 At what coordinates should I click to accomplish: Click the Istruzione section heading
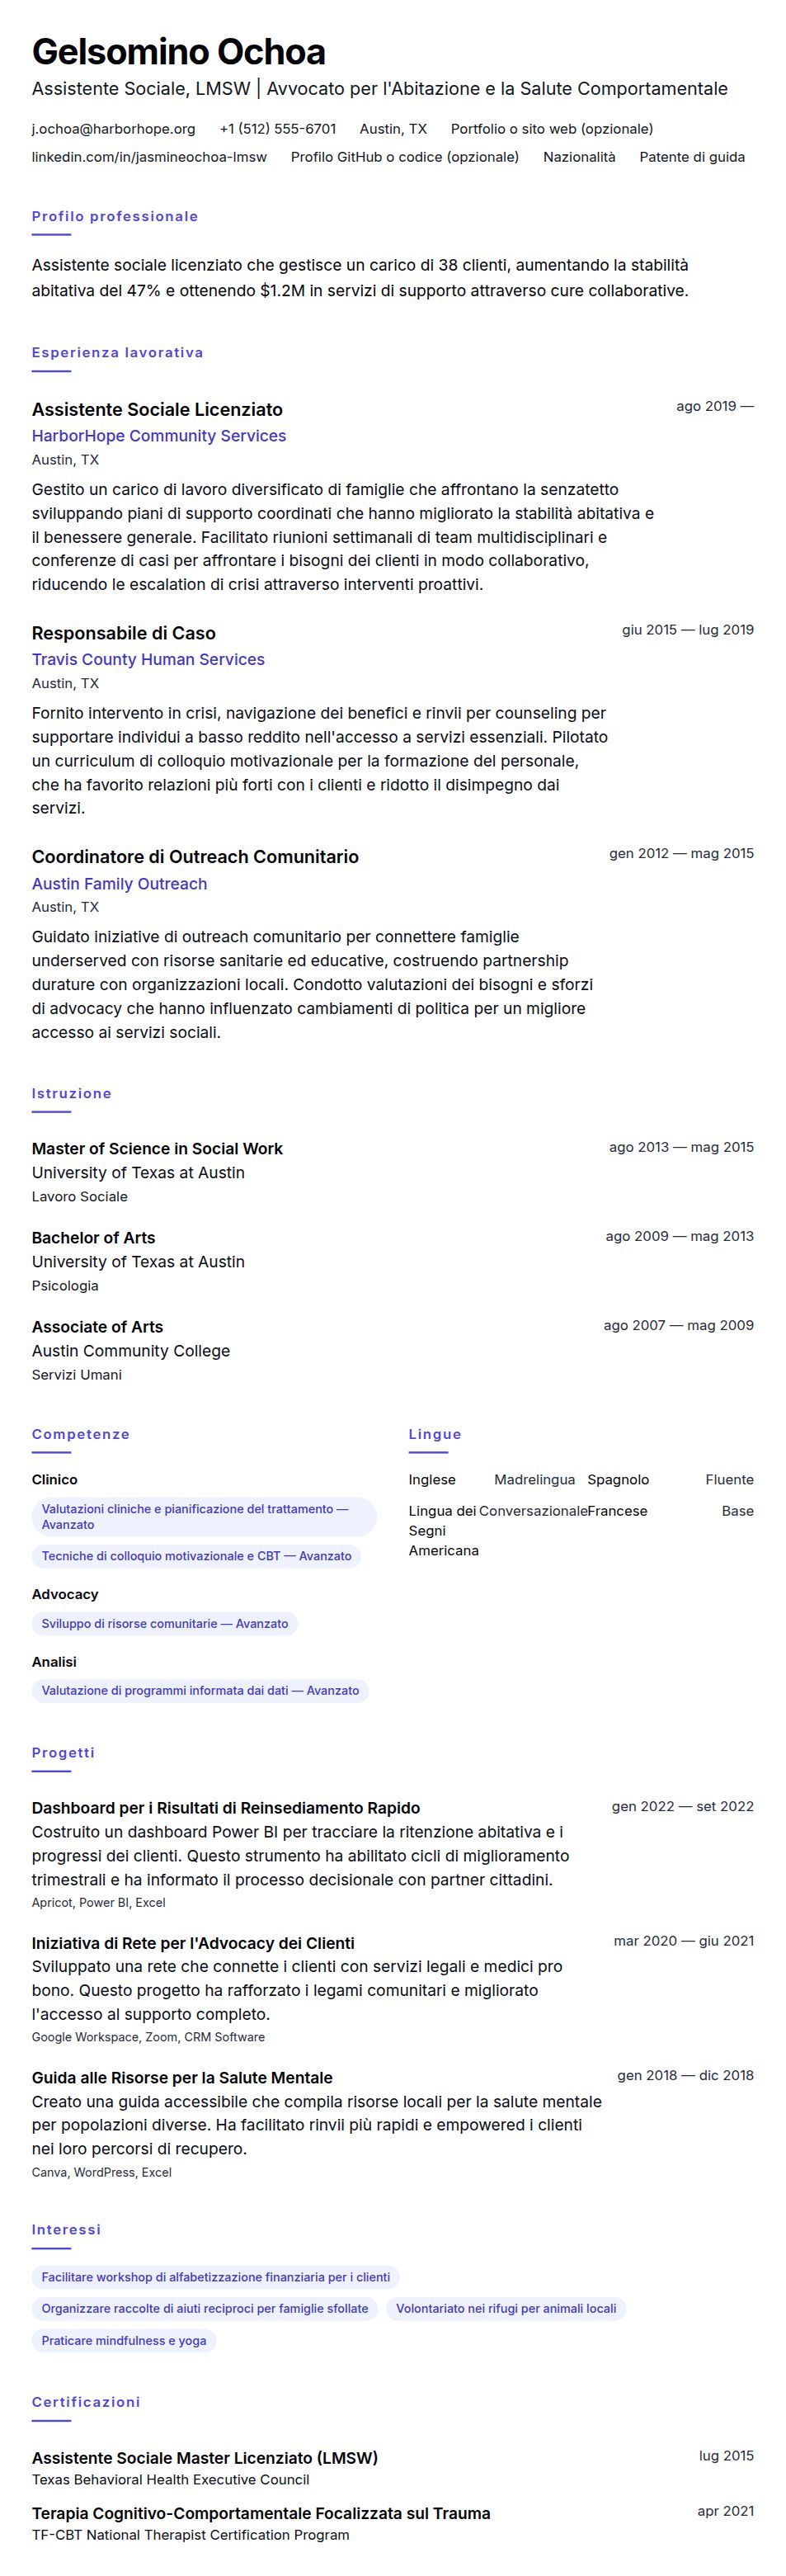pyautogui.click(x=72, y=1093)
